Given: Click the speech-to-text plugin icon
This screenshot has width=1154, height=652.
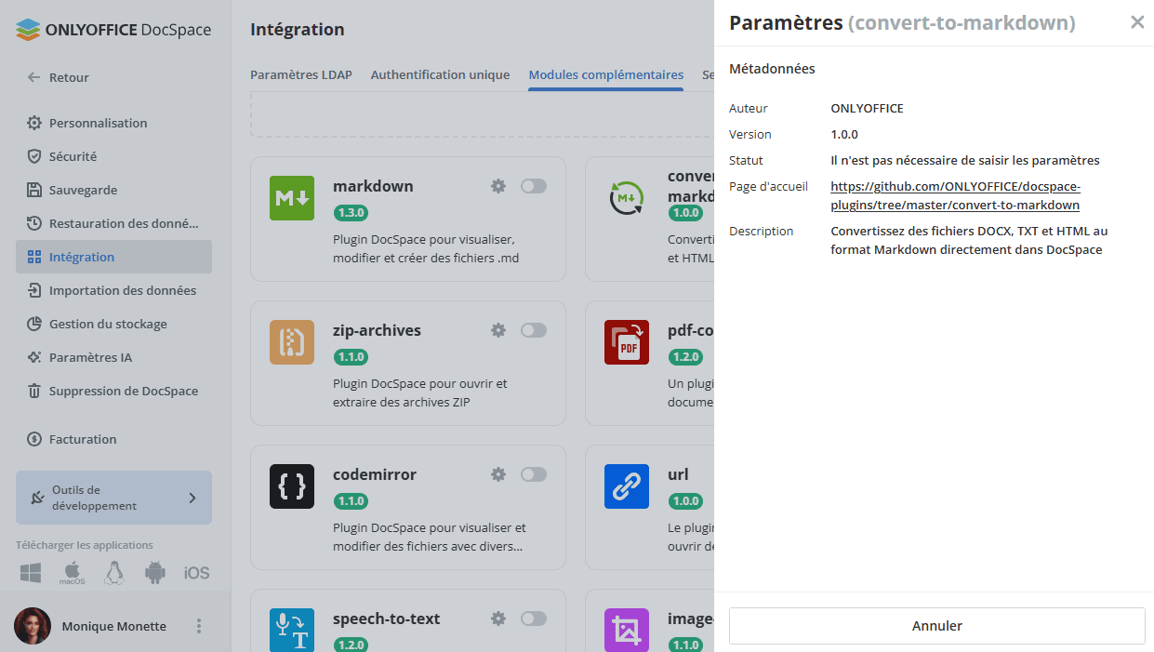Looking at the screenshot, I should [292, 631].
